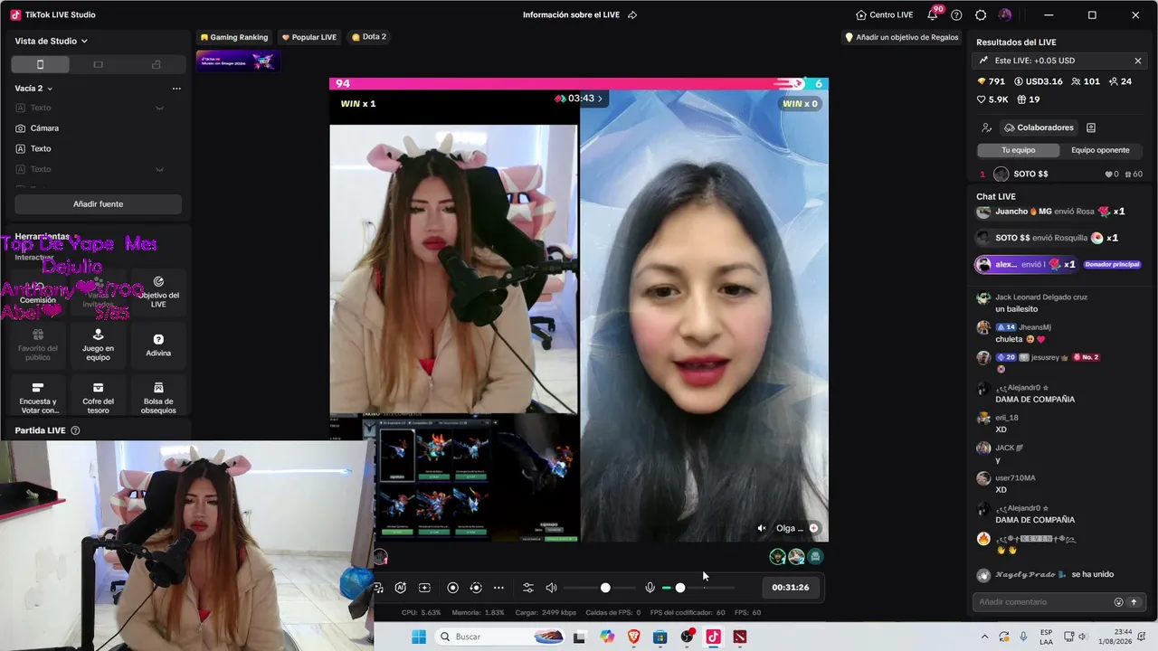Open Encuesta y Votar tool

point(38,398)
